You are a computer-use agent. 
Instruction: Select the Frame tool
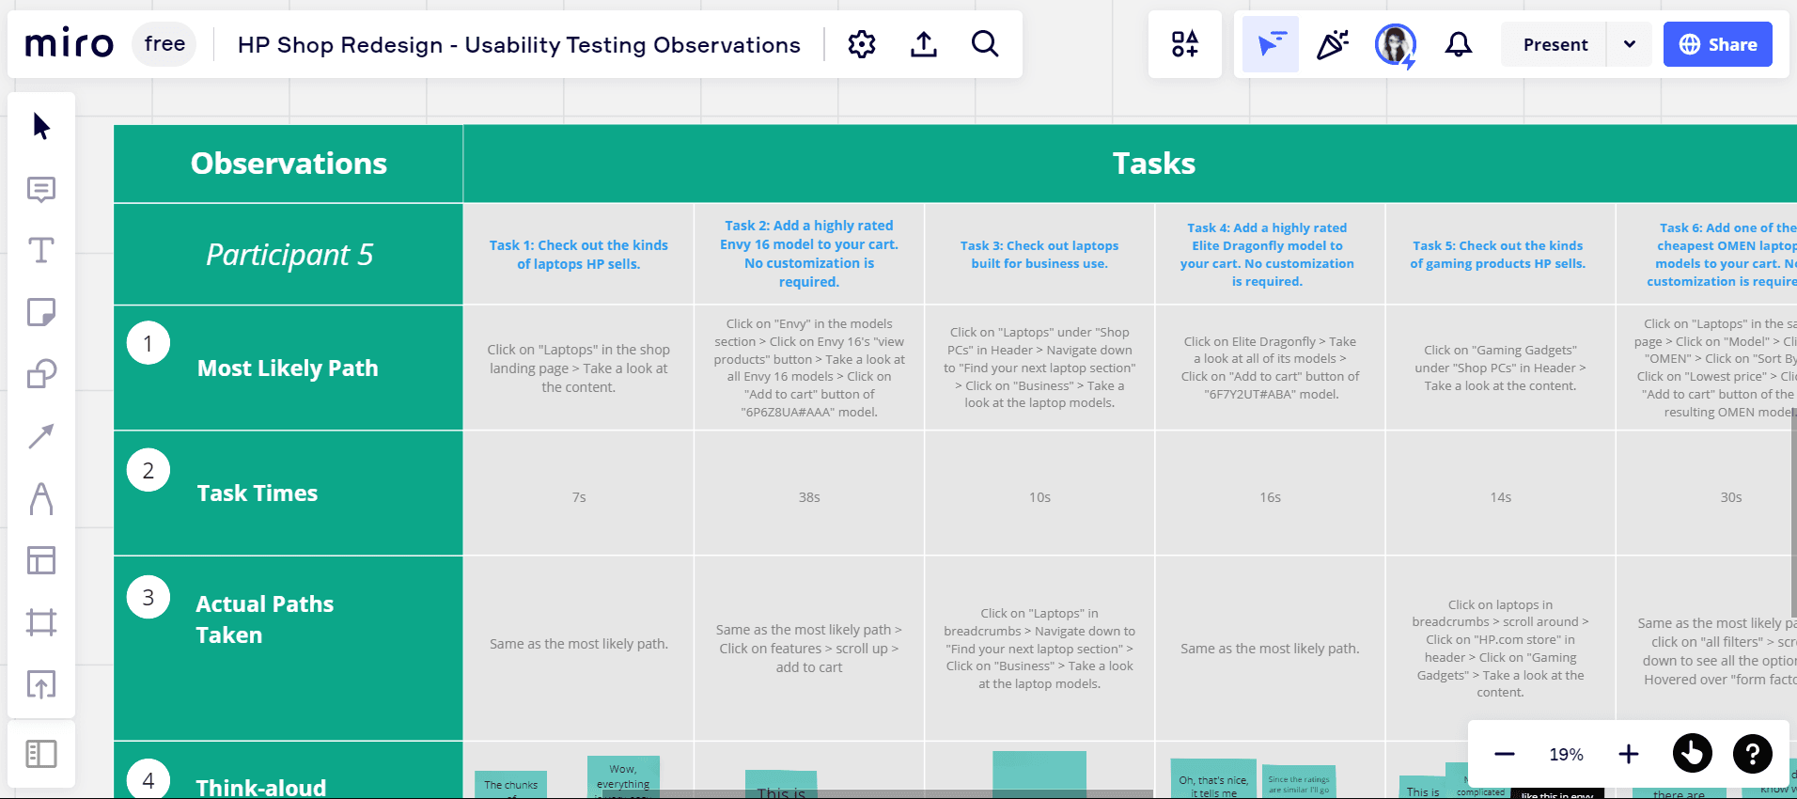pos(41,622)
